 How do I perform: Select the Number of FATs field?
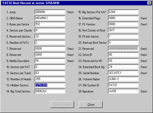(50, 42)
